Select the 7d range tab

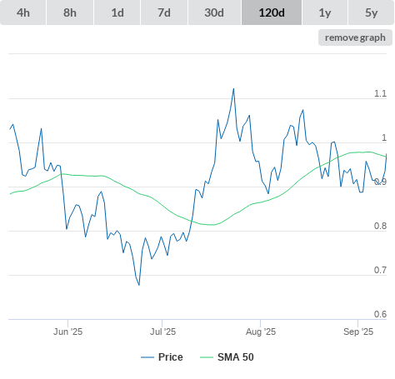click(x=164, y=12)
